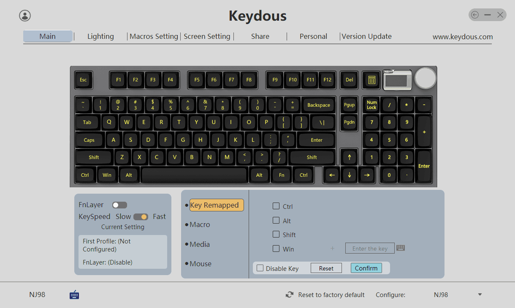Click the reset to factory default refresh icon
Viewport: 515px width, 308px height.
click(x=290, y=295)
